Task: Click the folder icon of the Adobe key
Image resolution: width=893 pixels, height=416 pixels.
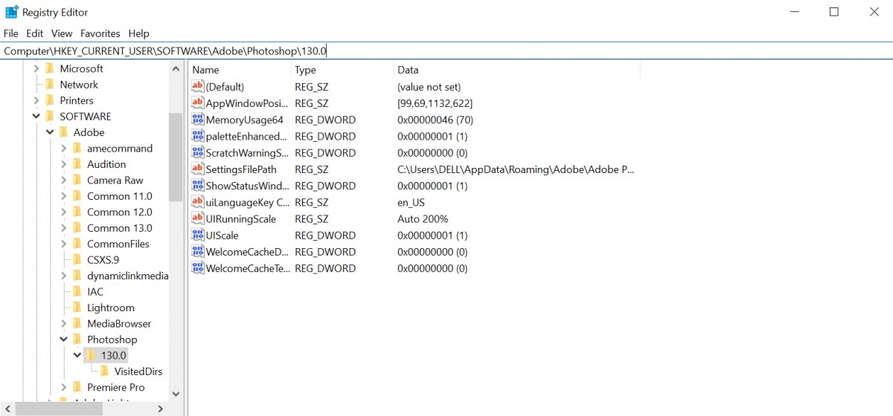Action: 63,132
